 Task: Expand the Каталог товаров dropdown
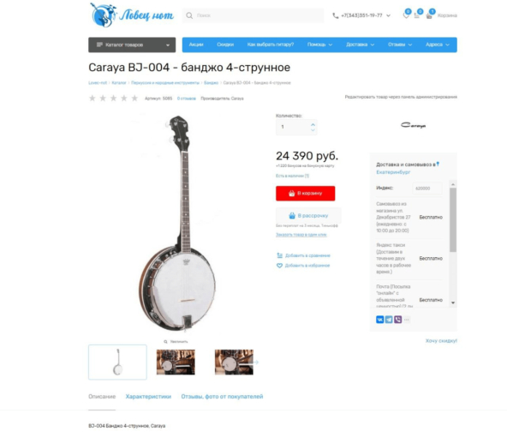tap(132, 45)
